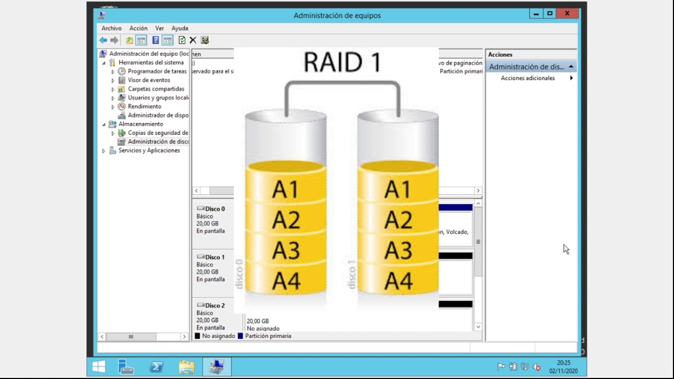The image size is (674, 379).
Task: Expand the Visor de eventos node
Action: click(113, 81)
